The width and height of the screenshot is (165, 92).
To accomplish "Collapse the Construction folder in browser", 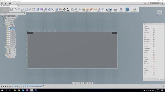I will tap(4, 55).
